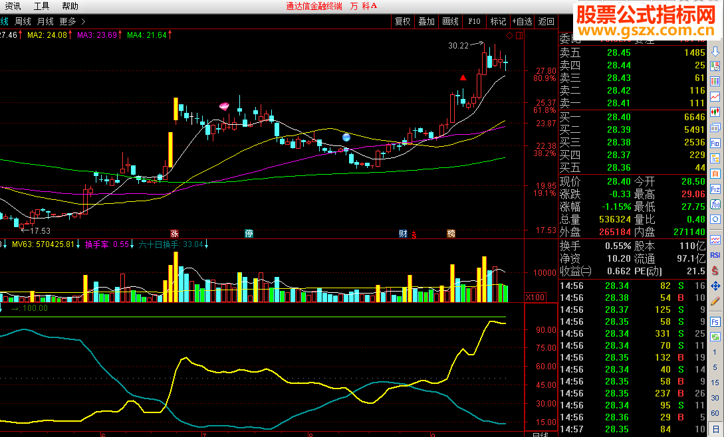Click the 财 event marker on timeline
This screenshot has width=724, height=437.
[403, 234]
